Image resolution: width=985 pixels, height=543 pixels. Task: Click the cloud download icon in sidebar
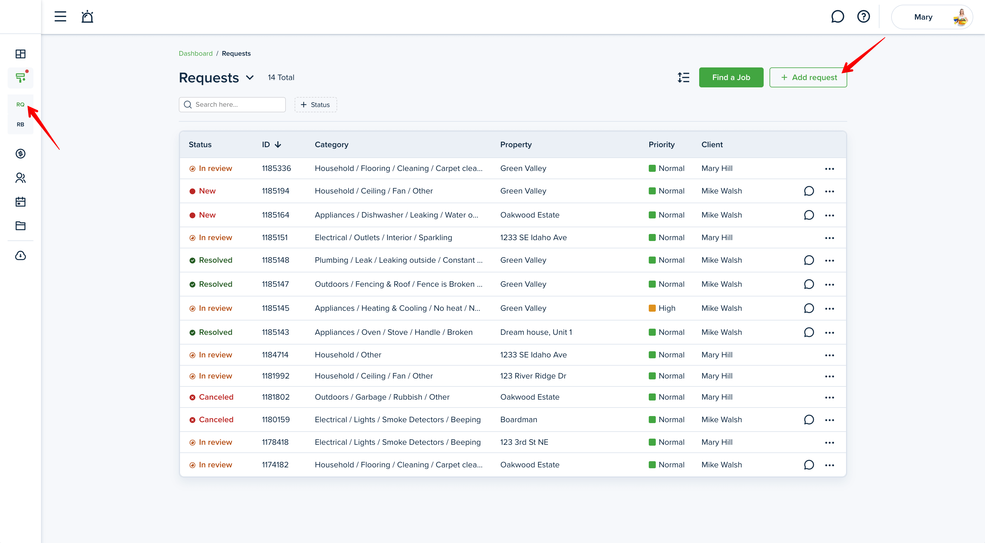pos(20,255)
